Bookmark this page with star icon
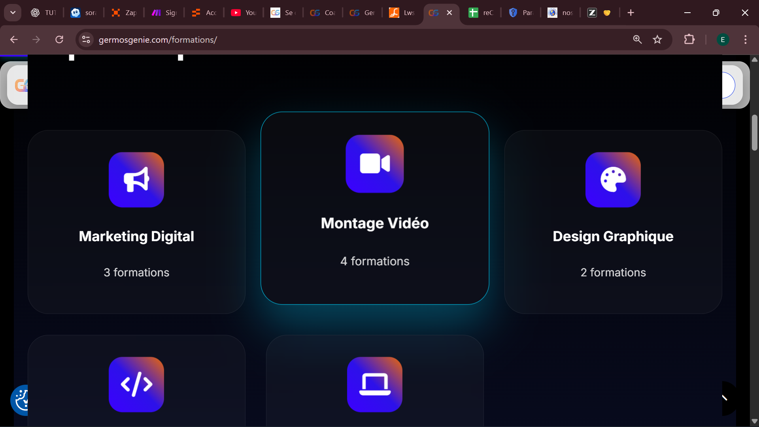759x427 pixels. (657, 40)
